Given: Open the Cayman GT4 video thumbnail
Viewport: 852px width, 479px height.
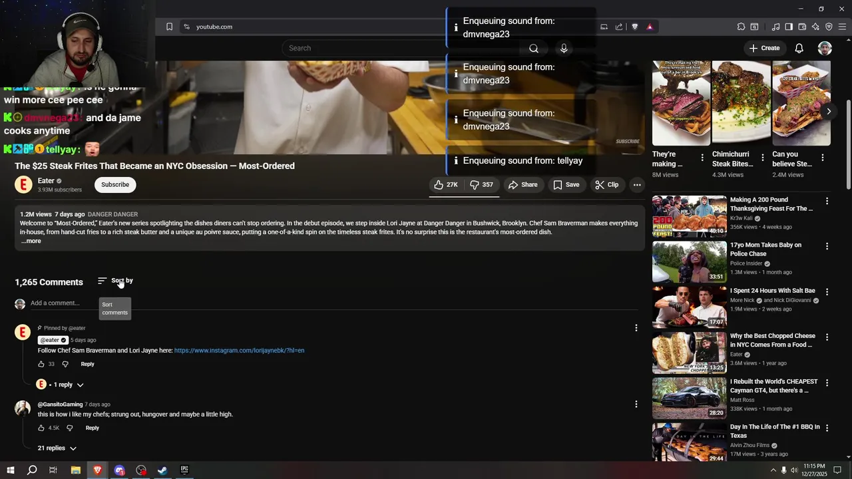Looking at the screenshot, I should (x=690, y=399).
